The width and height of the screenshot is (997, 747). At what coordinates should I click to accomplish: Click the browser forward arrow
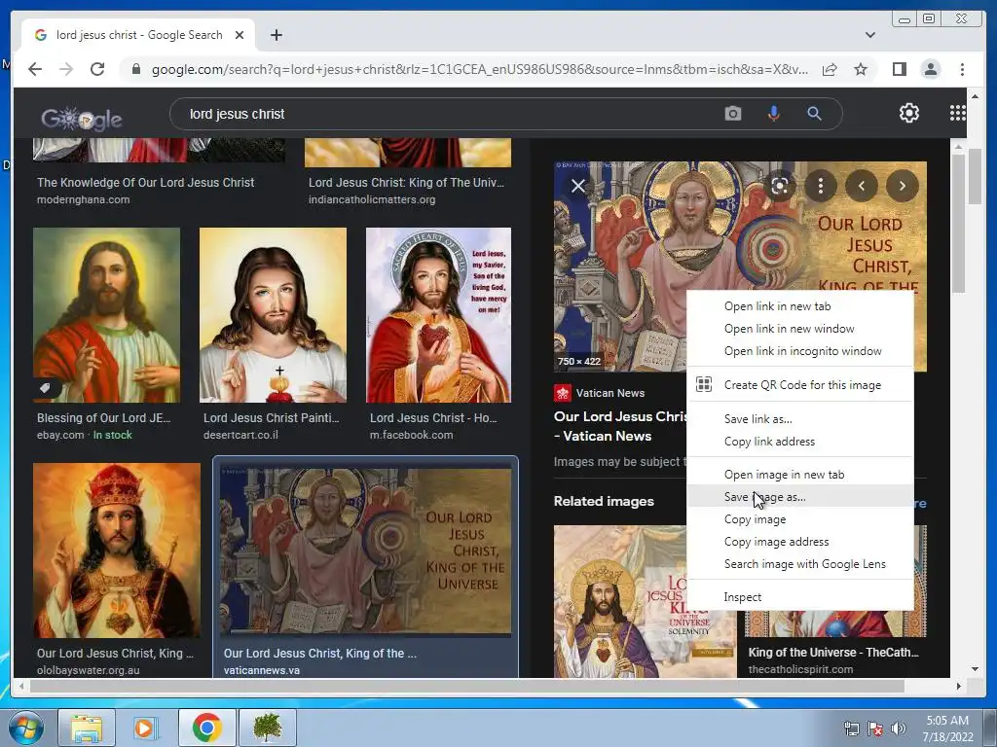(x=66, y=69)
